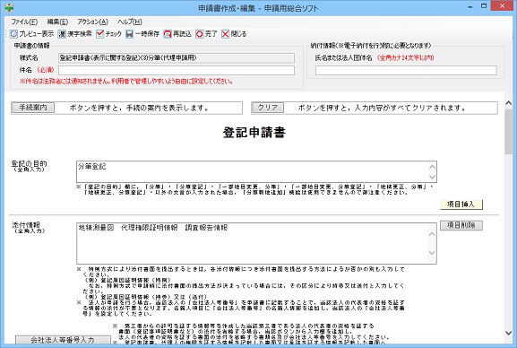
Task: Click the 氏名または法人団体名 input field
Action: (x=406, y=70)
